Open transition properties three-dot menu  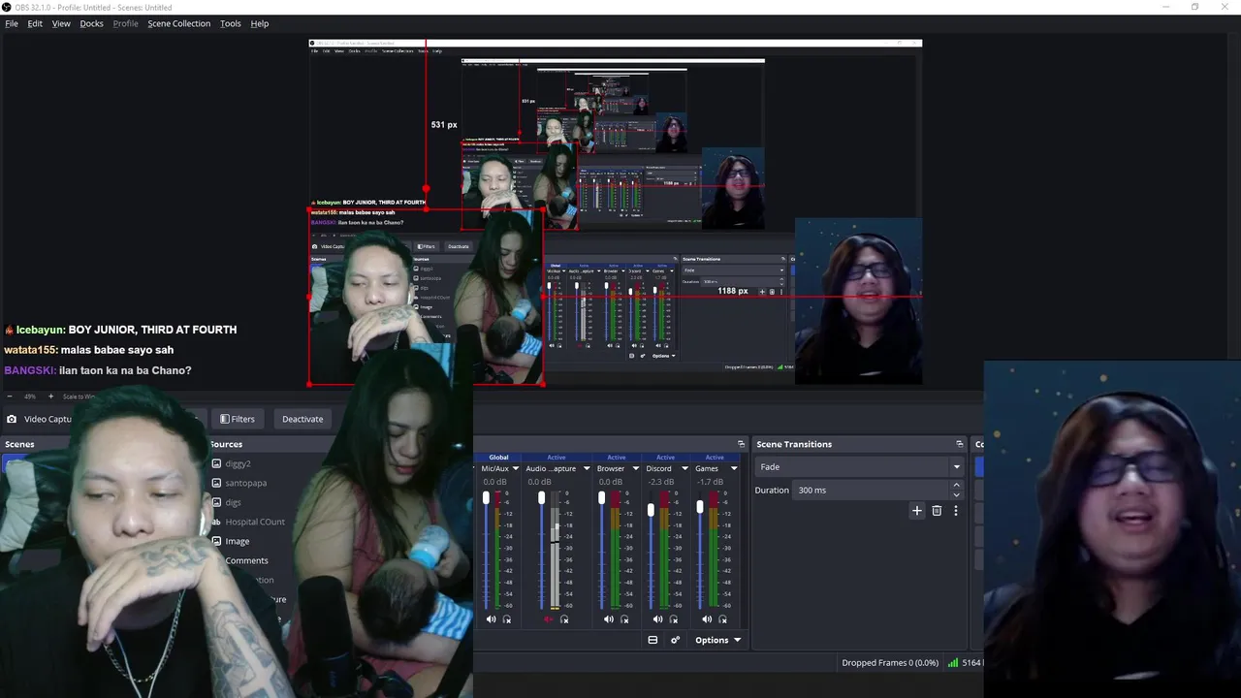(956, 511)
